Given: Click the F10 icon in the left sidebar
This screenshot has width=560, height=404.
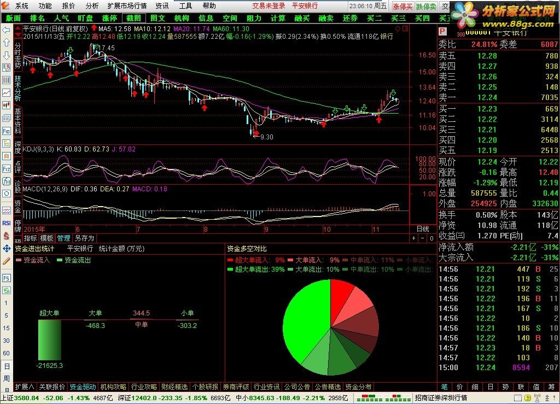Looking at the screenshot, I should click(x=6, y=131).
